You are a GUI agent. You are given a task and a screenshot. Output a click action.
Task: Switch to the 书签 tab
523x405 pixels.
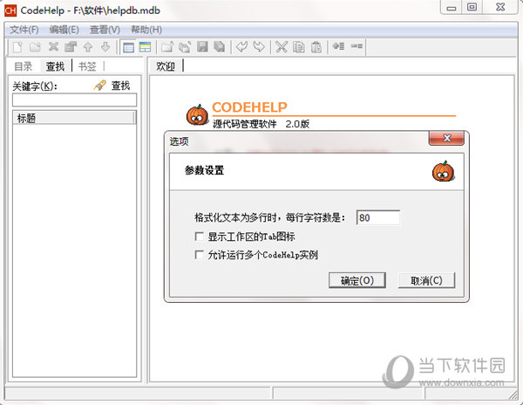pos(87,66)
